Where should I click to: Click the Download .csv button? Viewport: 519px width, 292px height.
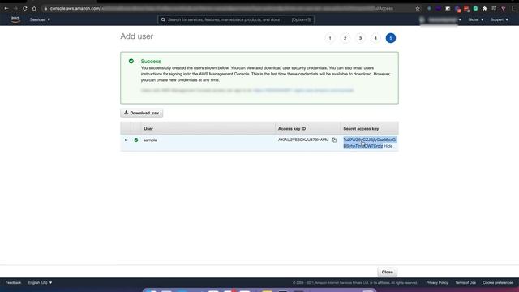click(141, 113)
